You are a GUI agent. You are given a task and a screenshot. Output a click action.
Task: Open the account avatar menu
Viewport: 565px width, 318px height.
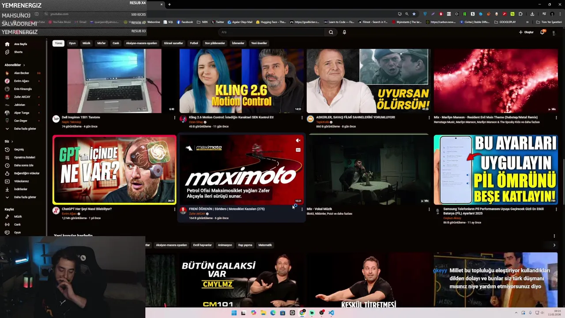point(554,32)
